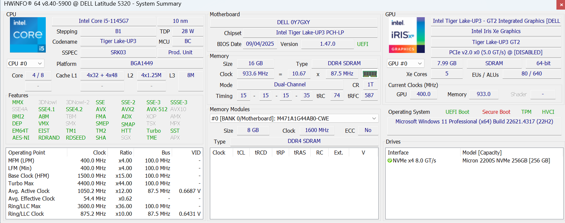Viewport: 565px width, 223px height.
Task: Click the DELL 0Y7GXY motherboard field
Action: (293, 22)
